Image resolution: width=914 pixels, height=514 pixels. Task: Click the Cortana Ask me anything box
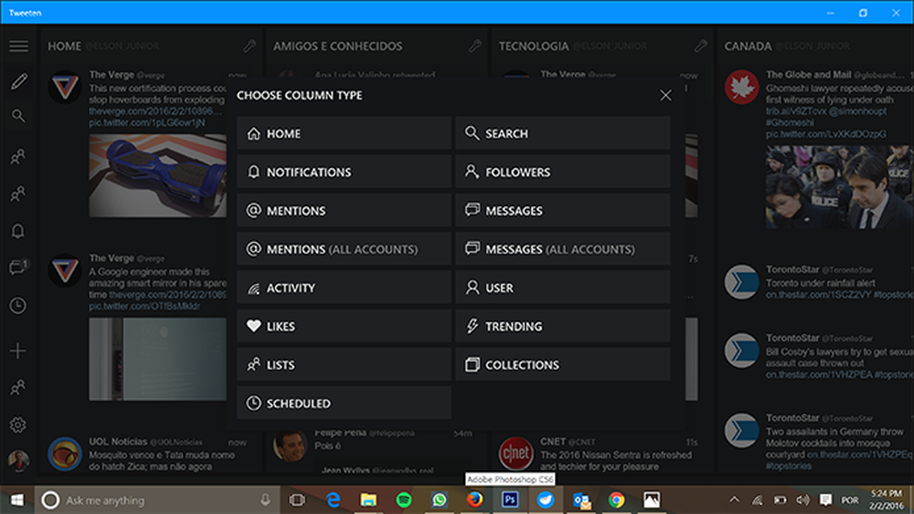157,500
